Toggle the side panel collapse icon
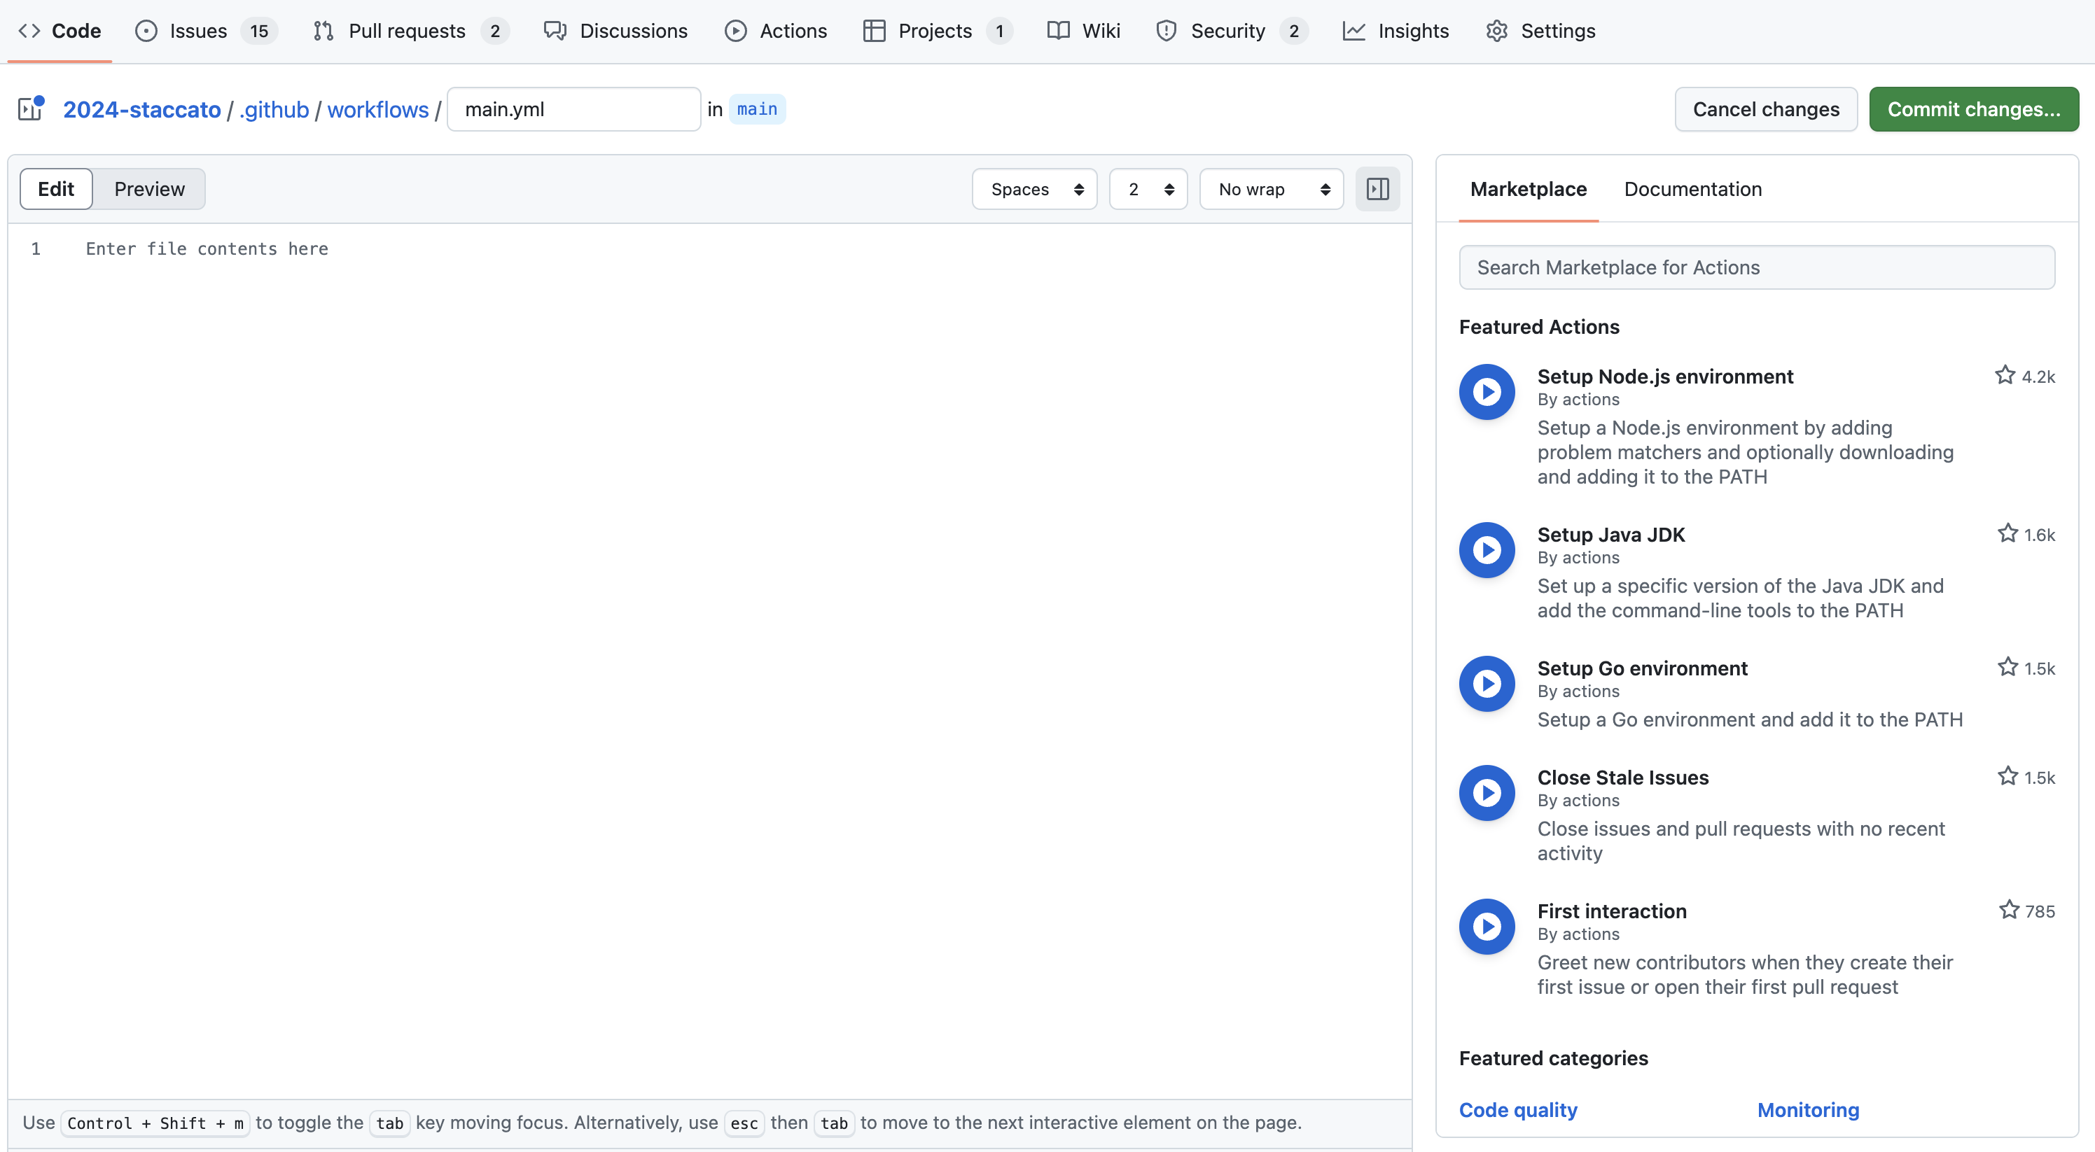This screenshot has height=1152, width=2095. [x=1377, y=190]
